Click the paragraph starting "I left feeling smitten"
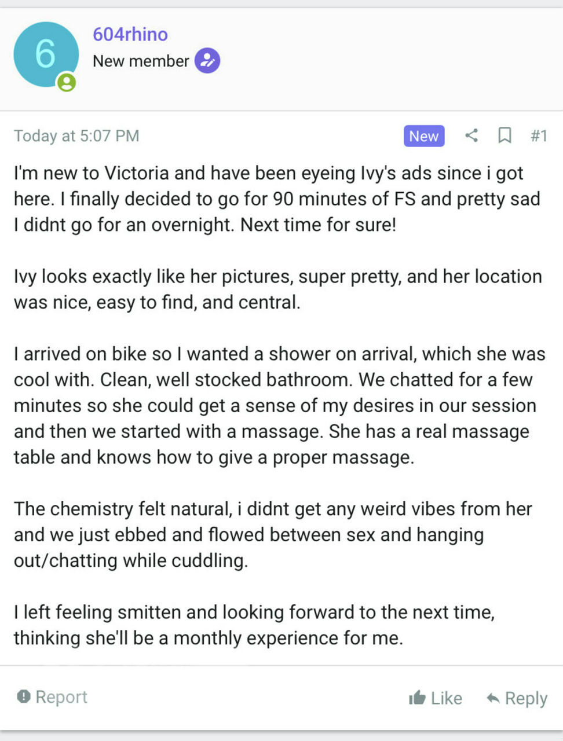Viewport: 563px width, 741px height. click(254, 625)
